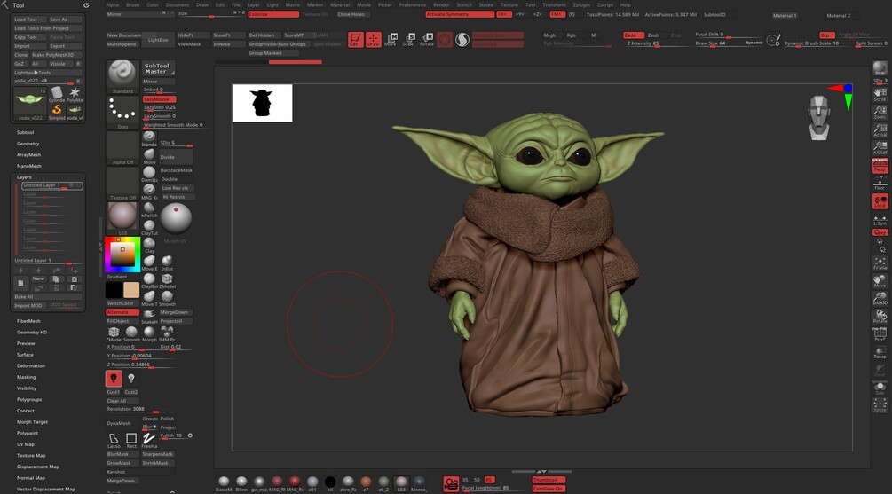Viewport: 892px width, 494px height.
Task: Toggle the Colorize button
Action: coord(273,14)
